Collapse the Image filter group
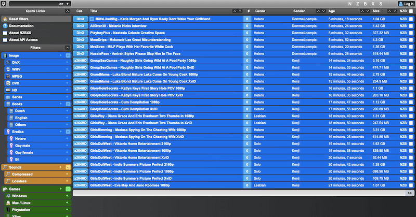The height and width of the screenshot is (217, 416). 68,55
